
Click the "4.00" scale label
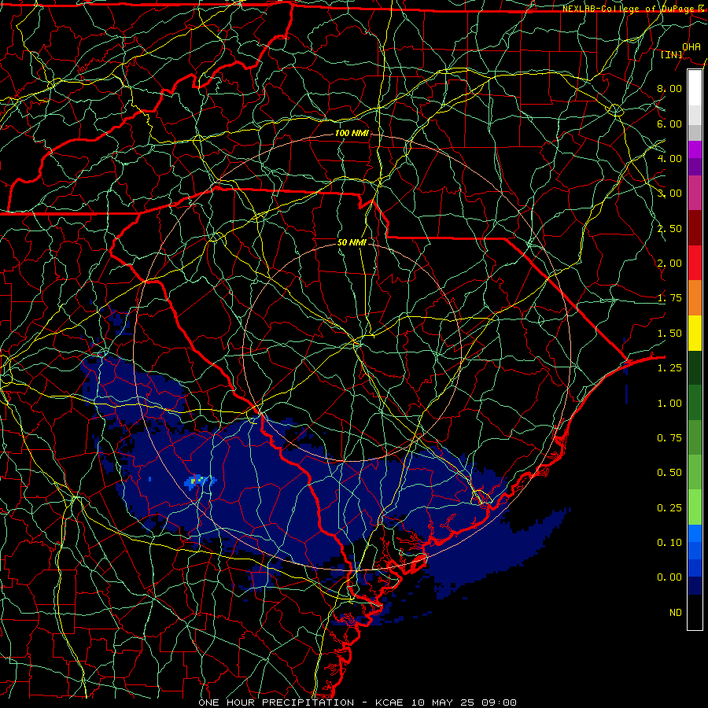pyautogui.click(x=669, y=158)
